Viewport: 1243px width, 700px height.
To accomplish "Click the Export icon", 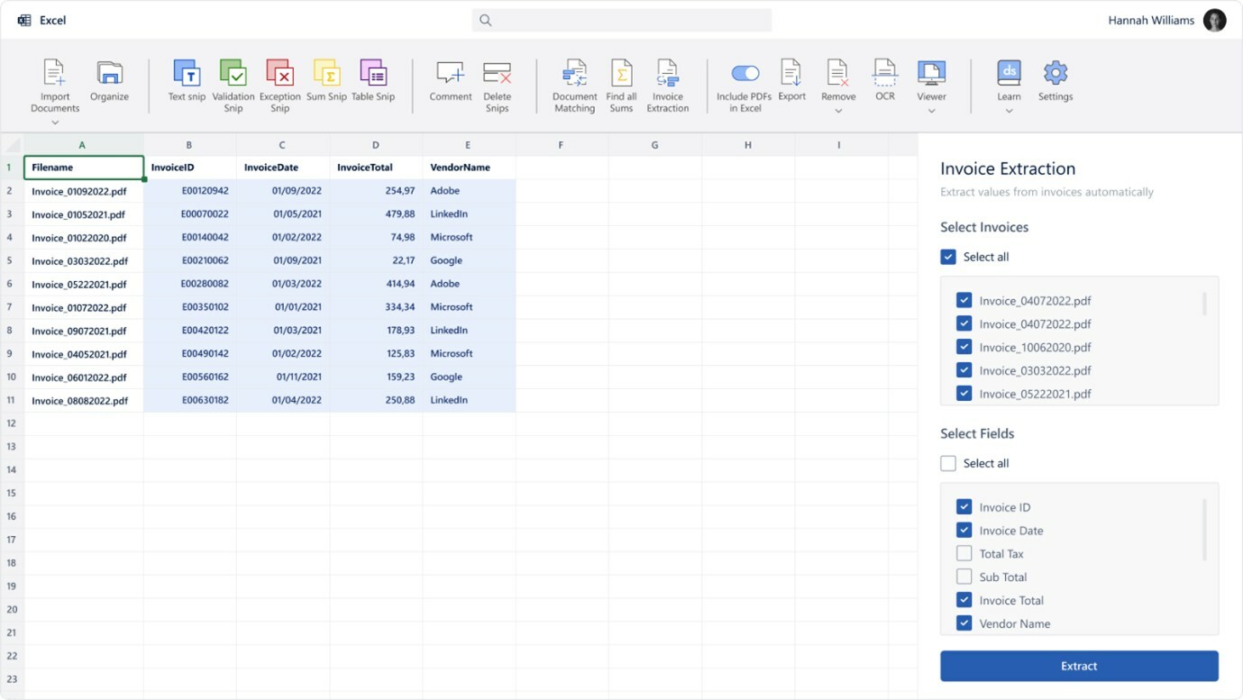I will [791, 73].
